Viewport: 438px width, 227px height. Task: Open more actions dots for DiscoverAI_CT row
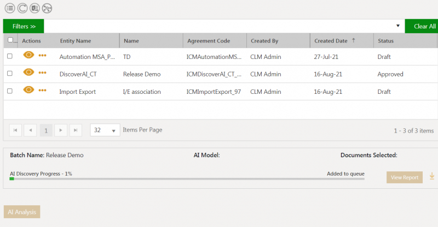[x=43, y=73]
